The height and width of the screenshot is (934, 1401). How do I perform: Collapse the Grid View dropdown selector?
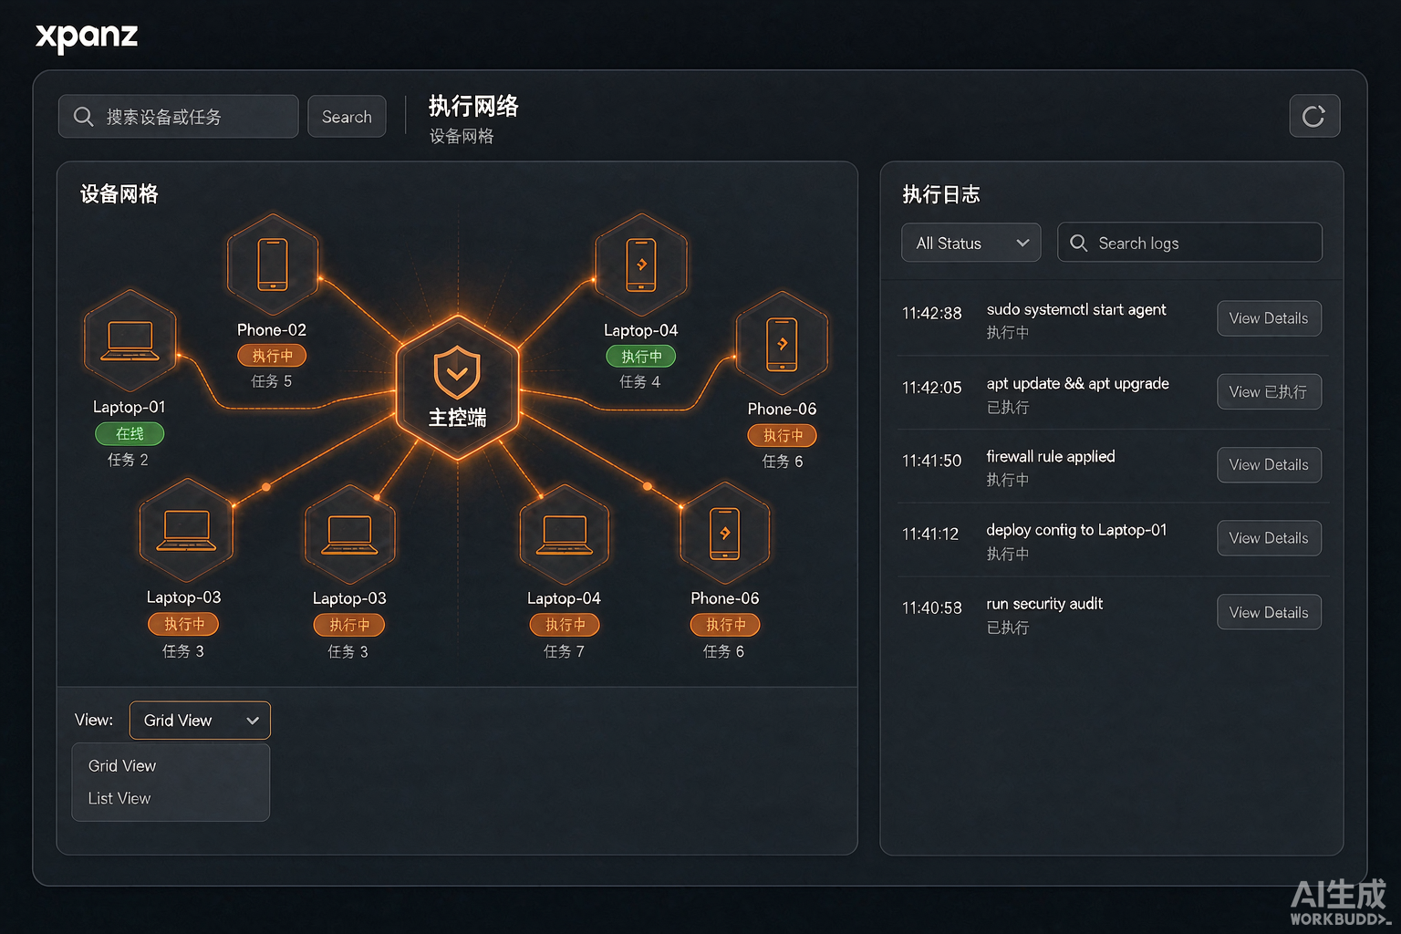tap(200, 721)
